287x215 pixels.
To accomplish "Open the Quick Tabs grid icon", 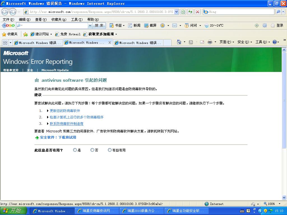I will click(x=5, y=43).
